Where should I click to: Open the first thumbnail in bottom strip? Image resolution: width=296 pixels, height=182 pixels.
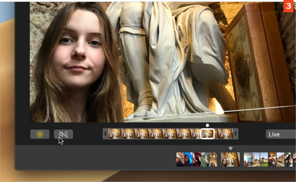(180, 159)
